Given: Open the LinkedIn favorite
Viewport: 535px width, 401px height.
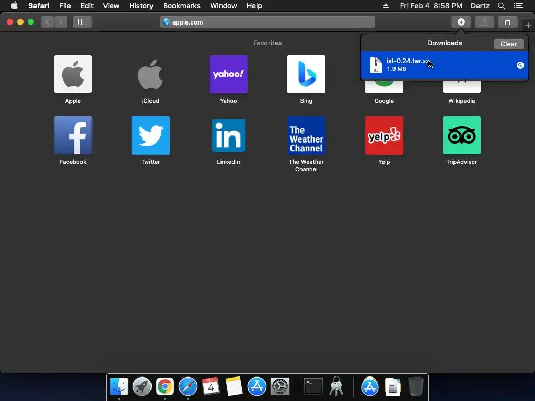Looking at the screenshot, I should coord(228,135).
